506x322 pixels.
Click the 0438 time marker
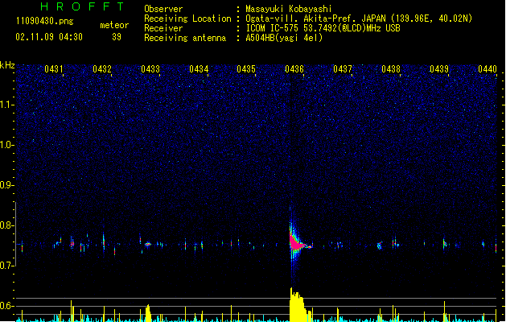tap(391, 69)
